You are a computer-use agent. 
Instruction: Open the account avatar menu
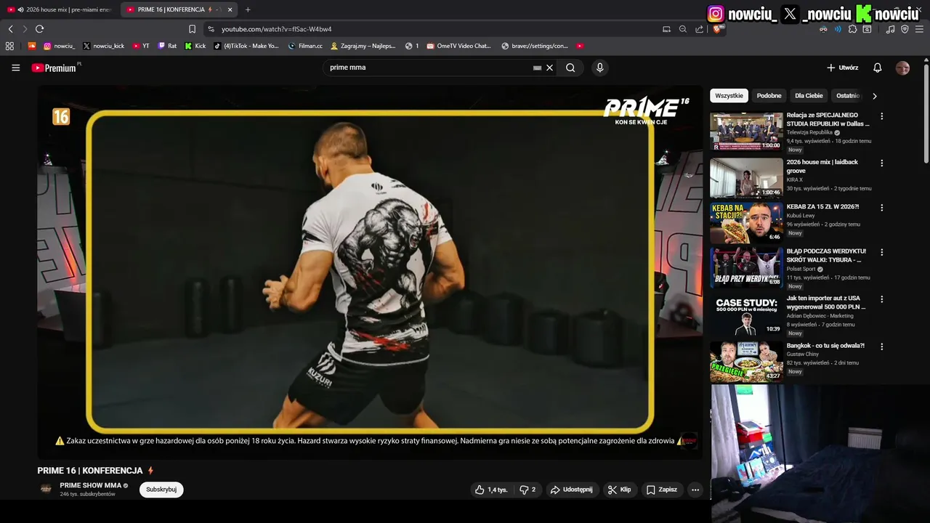coord(903,68)
